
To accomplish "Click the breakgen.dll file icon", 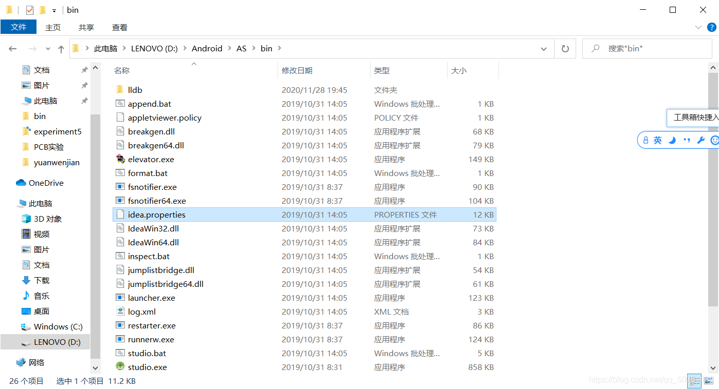I will click(x=120, y=131).
